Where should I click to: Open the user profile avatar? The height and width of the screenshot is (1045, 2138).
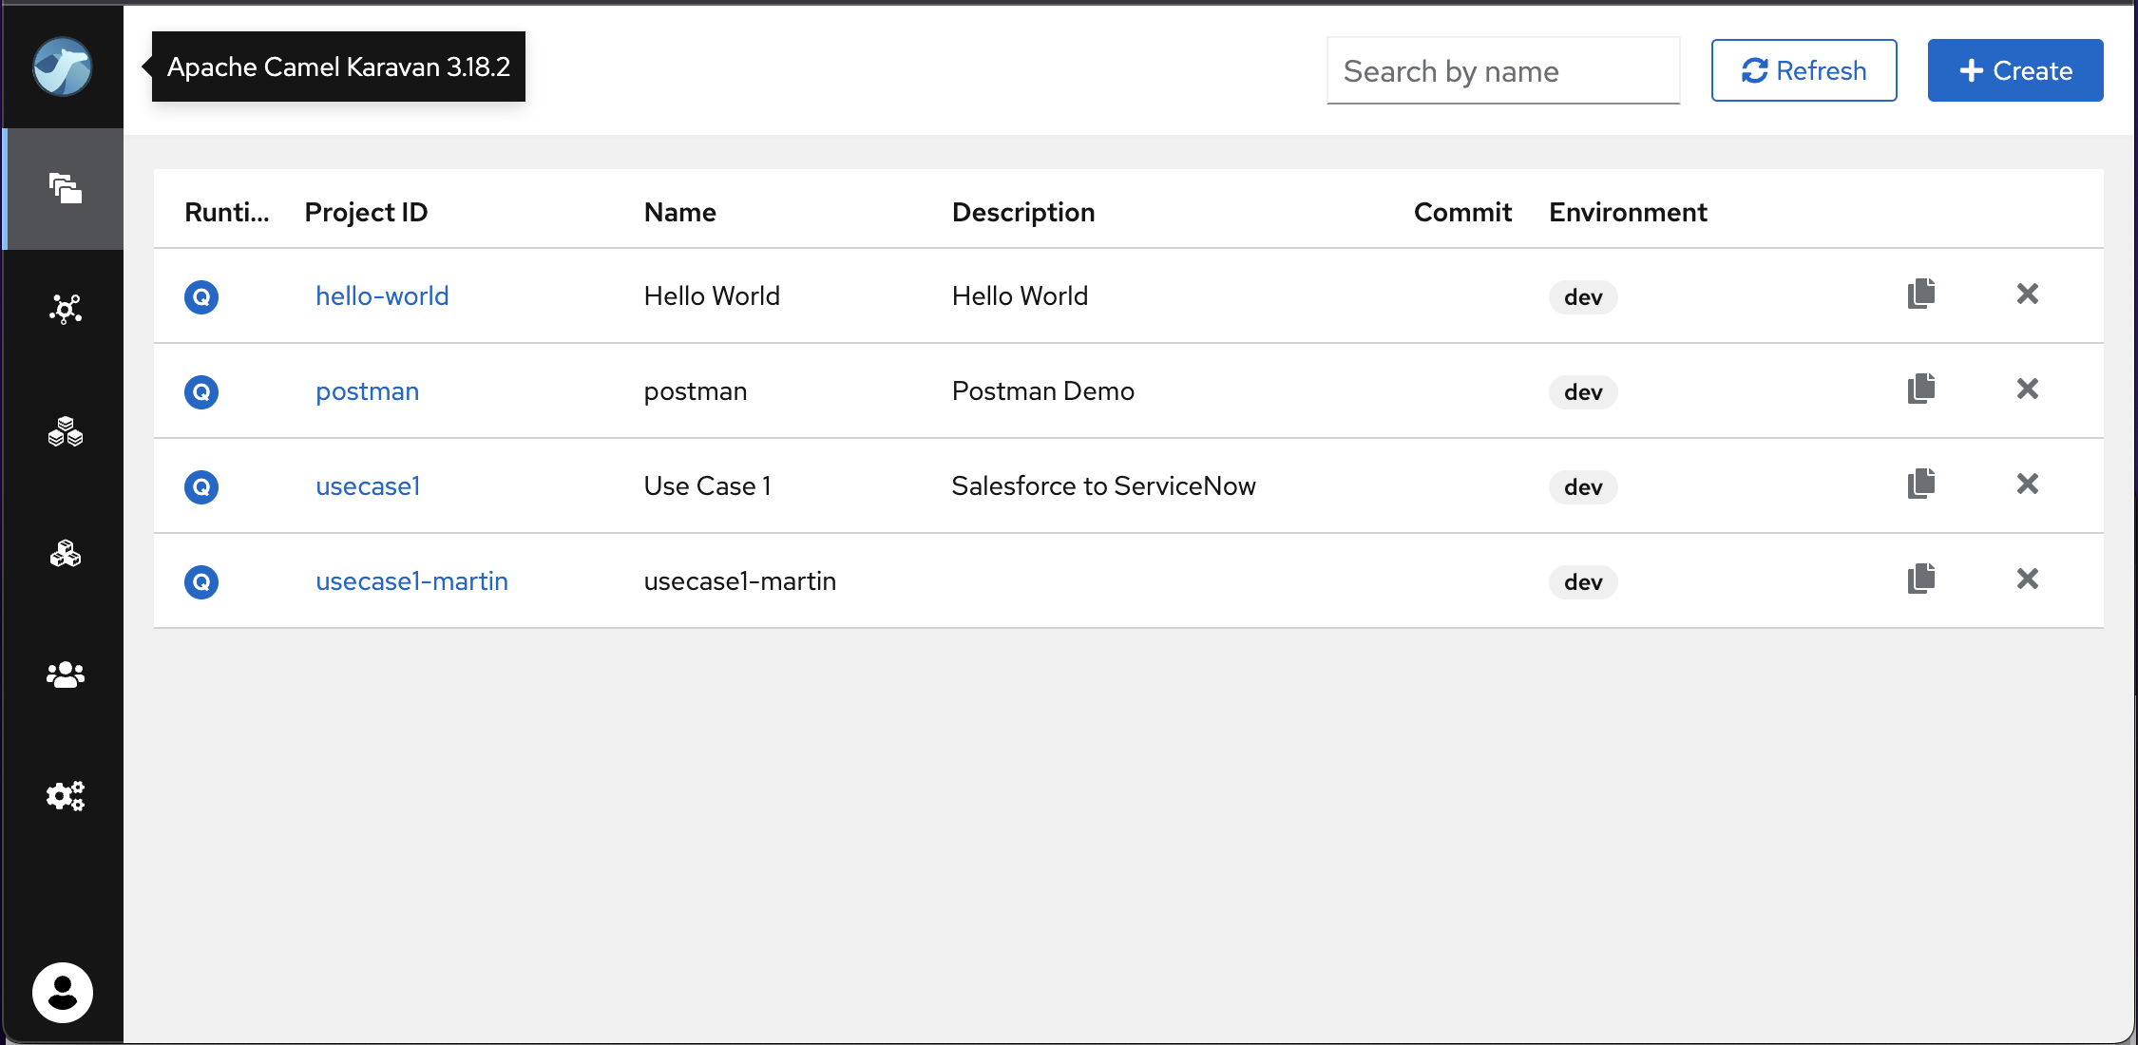pyautogui.click(x=63, y=993)
